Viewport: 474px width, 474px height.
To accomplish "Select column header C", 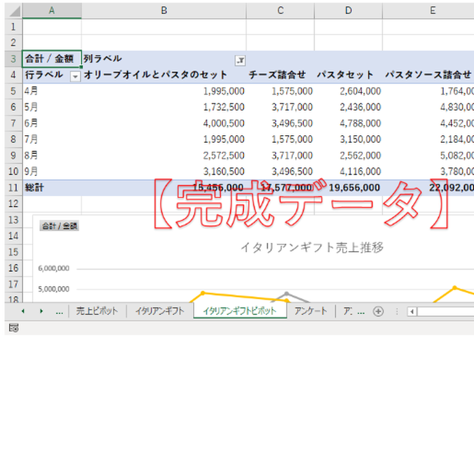I will tap(280, 10).
